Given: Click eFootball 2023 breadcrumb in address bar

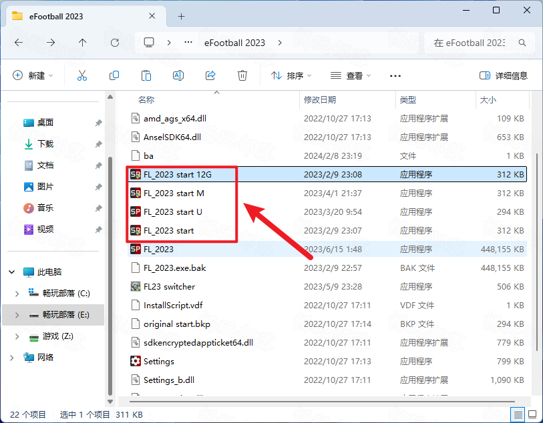Looking at the screenshot, I should point(234,43).
